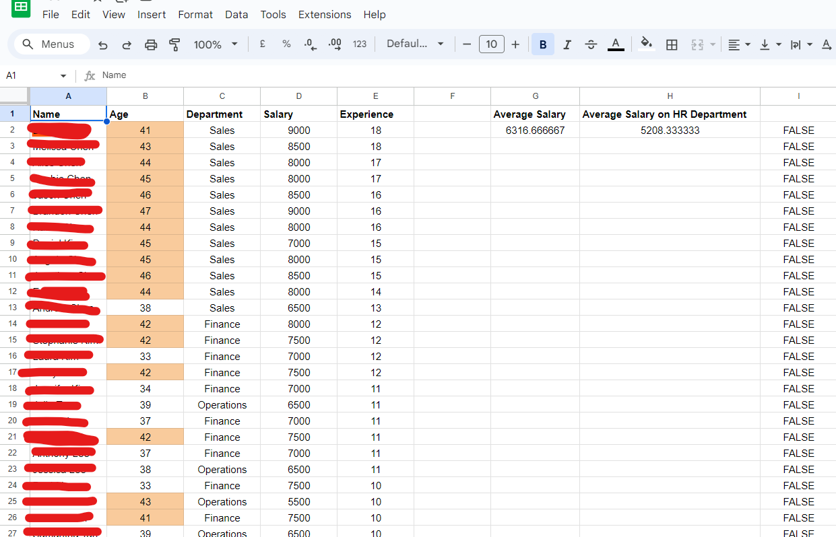Open the View menu
This screenshot has height=537, width=836.
point(114,14)
